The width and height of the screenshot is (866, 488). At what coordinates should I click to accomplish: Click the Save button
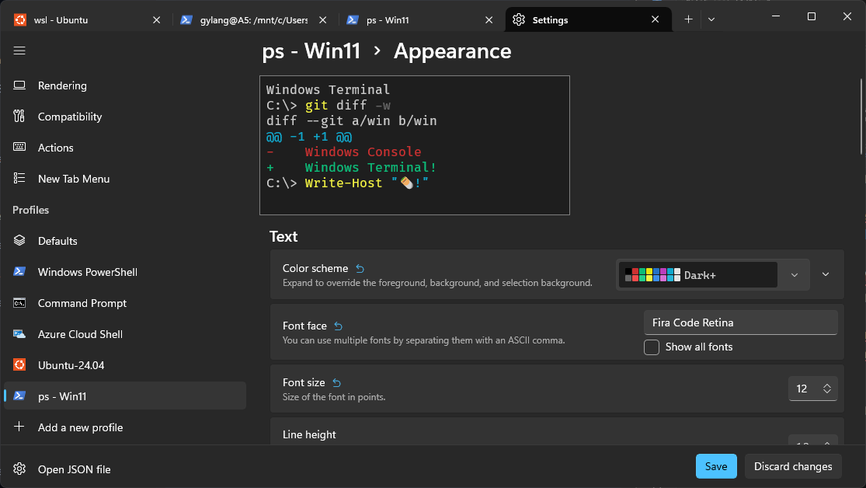715,466
